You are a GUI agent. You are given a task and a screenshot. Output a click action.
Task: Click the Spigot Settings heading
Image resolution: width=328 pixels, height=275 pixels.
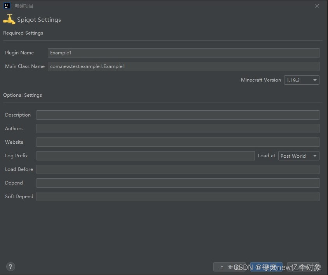click(39, 20)
